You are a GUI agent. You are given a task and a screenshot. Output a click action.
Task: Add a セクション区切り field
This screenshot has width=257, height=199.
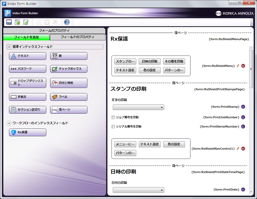(27, 110)
